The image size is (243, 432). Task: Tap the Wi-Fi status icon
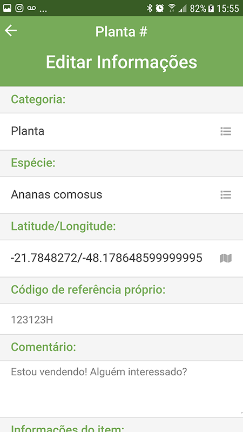pos(172,8)
